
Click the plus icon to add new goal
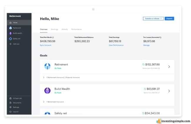click(x=11, y=44)
